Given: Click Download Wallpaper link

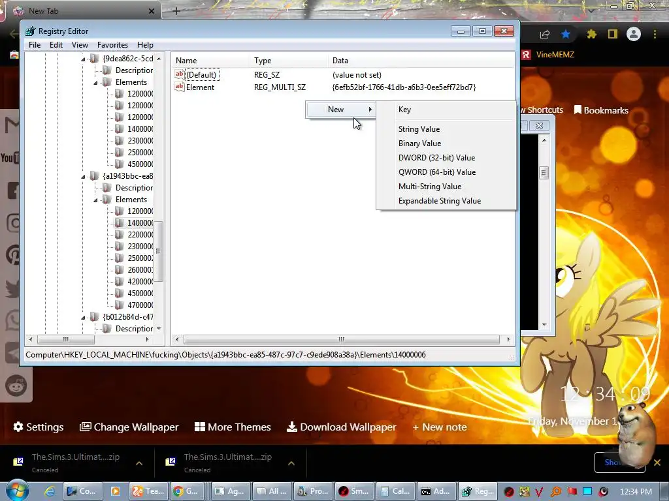Looking at the screenshot, I should 341,427.
